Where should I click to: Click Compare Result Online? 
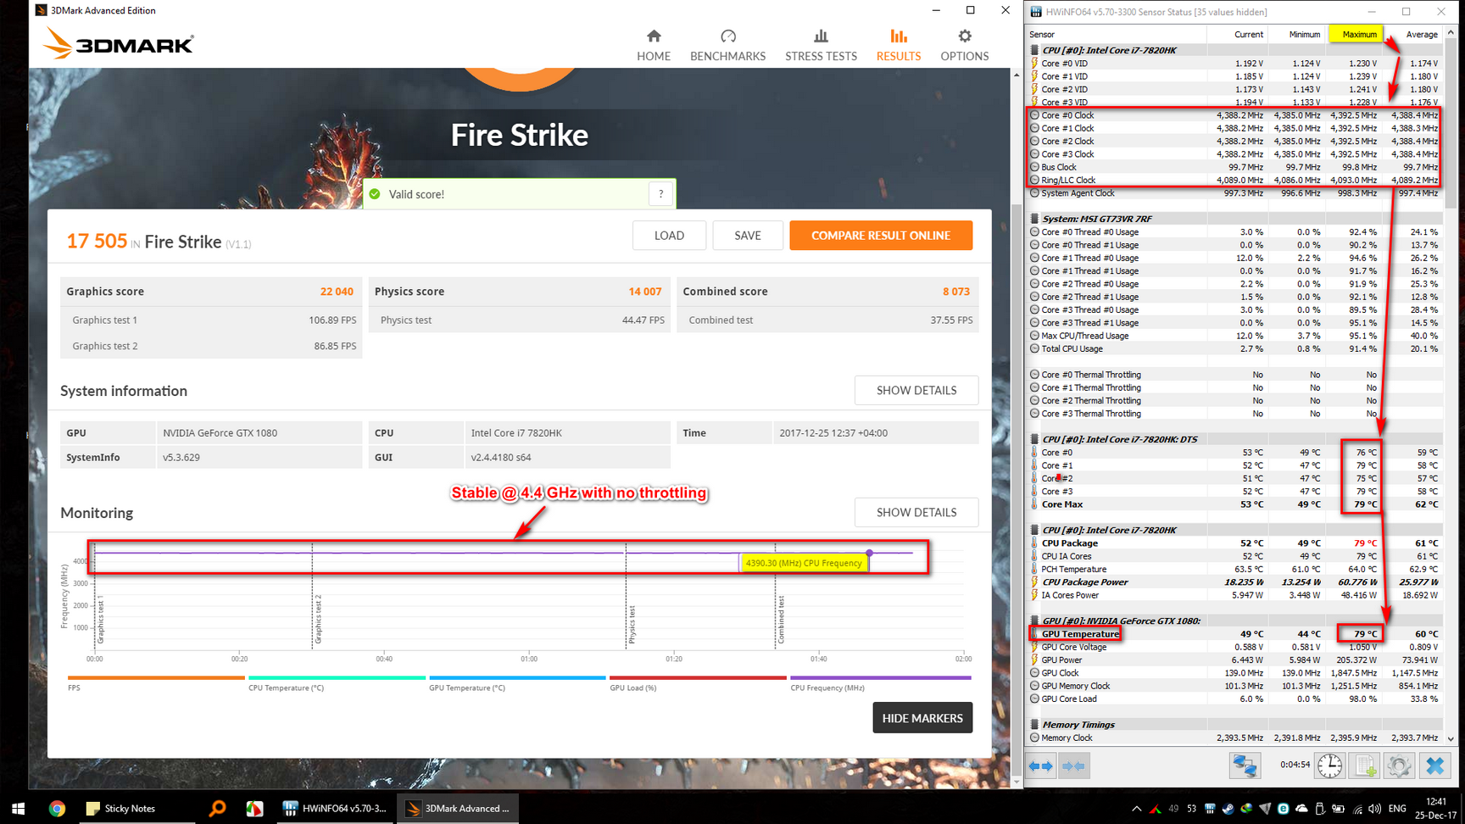(x=881, y=236)
